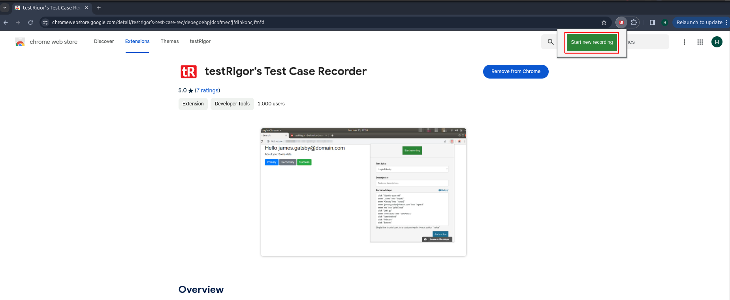Reload the current page
Viewport: 730px width, 300px height.
(30, 22)
